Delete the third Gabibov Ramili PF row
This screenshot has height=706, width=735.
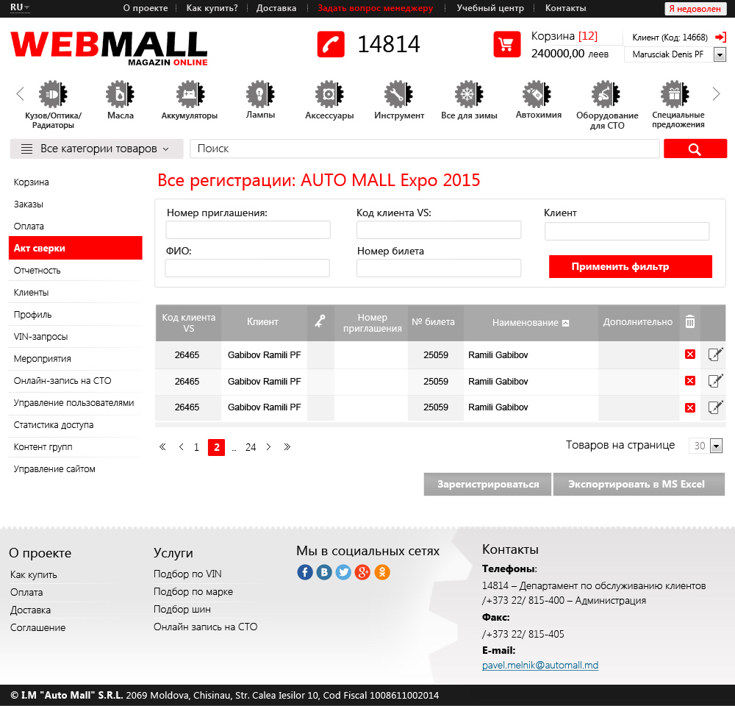coord(690,407)
